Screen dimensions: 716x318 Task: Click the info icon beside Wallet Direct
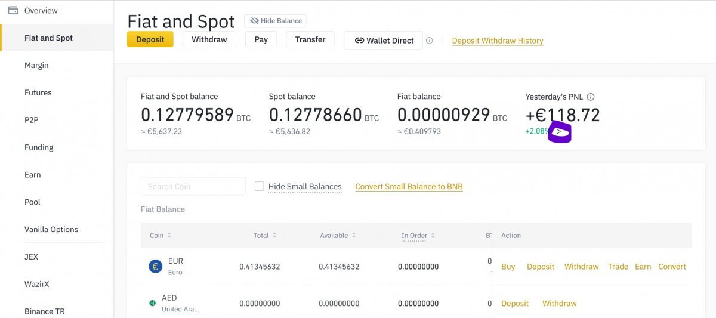[x=429, y=41]
